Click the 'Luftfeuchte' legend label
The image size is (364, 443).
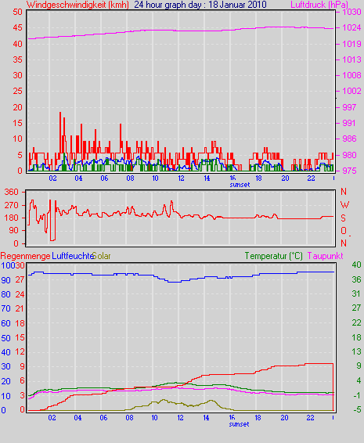tap(73, 256)
